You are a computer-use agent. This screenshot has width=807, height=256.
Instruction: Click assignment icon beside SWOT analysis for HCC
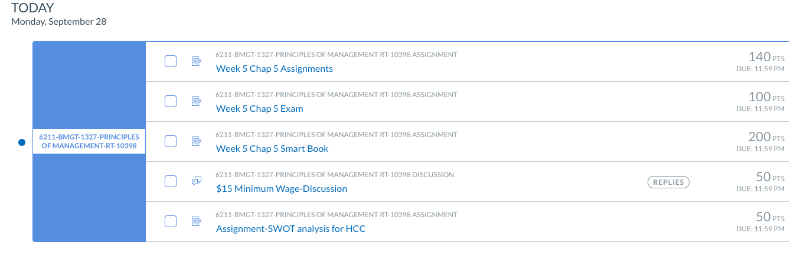point(197,221)
